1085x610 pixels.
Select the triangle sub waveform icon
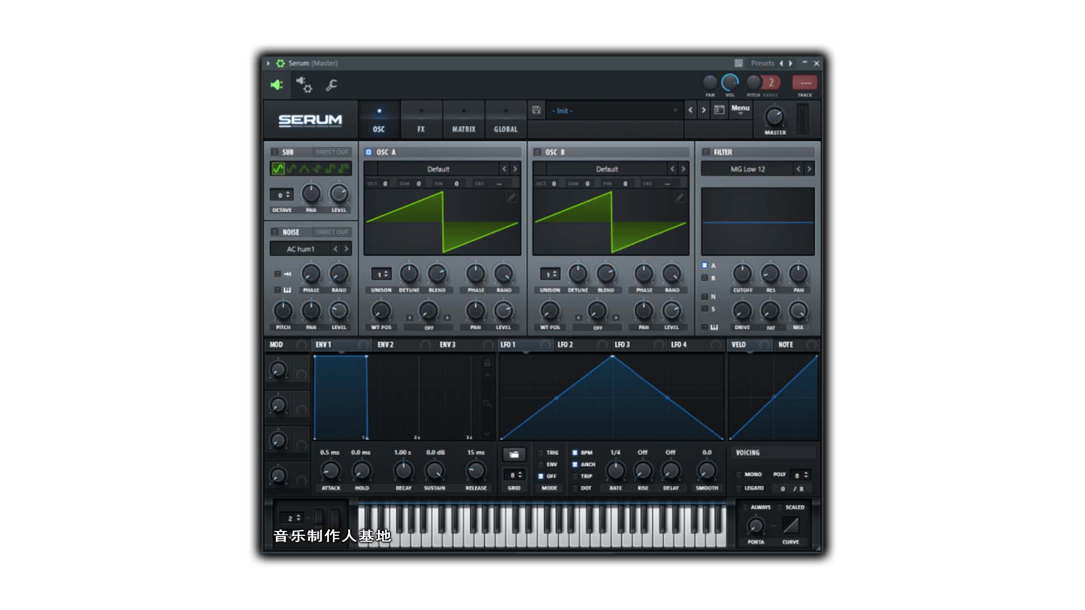pyautogui.click(x=305, y=168)
